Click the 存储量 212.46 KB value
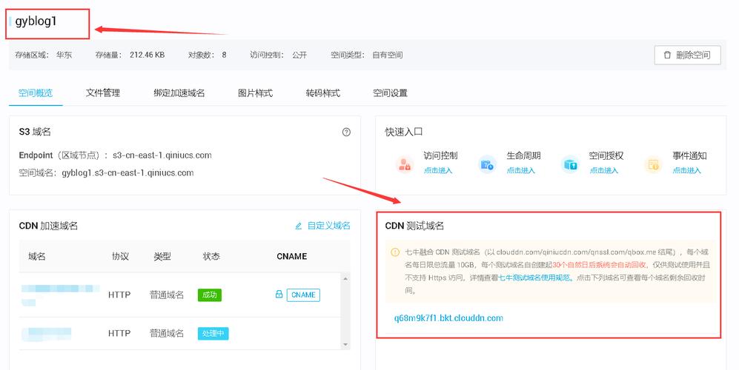This screenshot has height=370, width=739. (147, 55)
